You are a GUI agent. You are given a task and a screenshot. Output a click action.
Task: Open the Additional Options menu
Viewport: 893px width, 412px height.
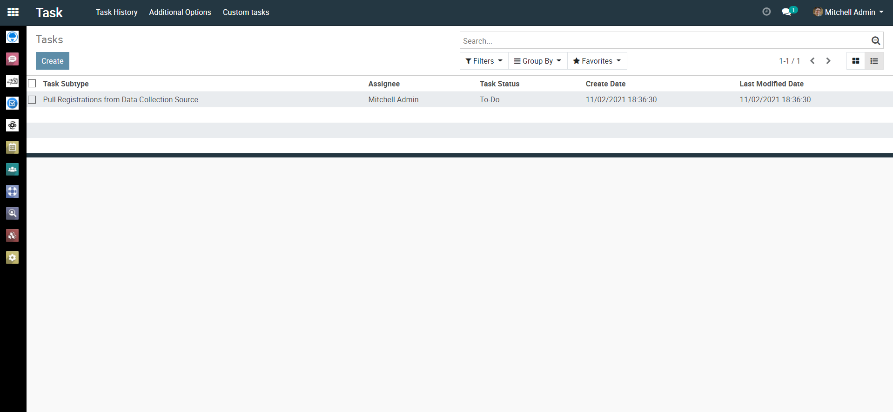click(180, 12)
